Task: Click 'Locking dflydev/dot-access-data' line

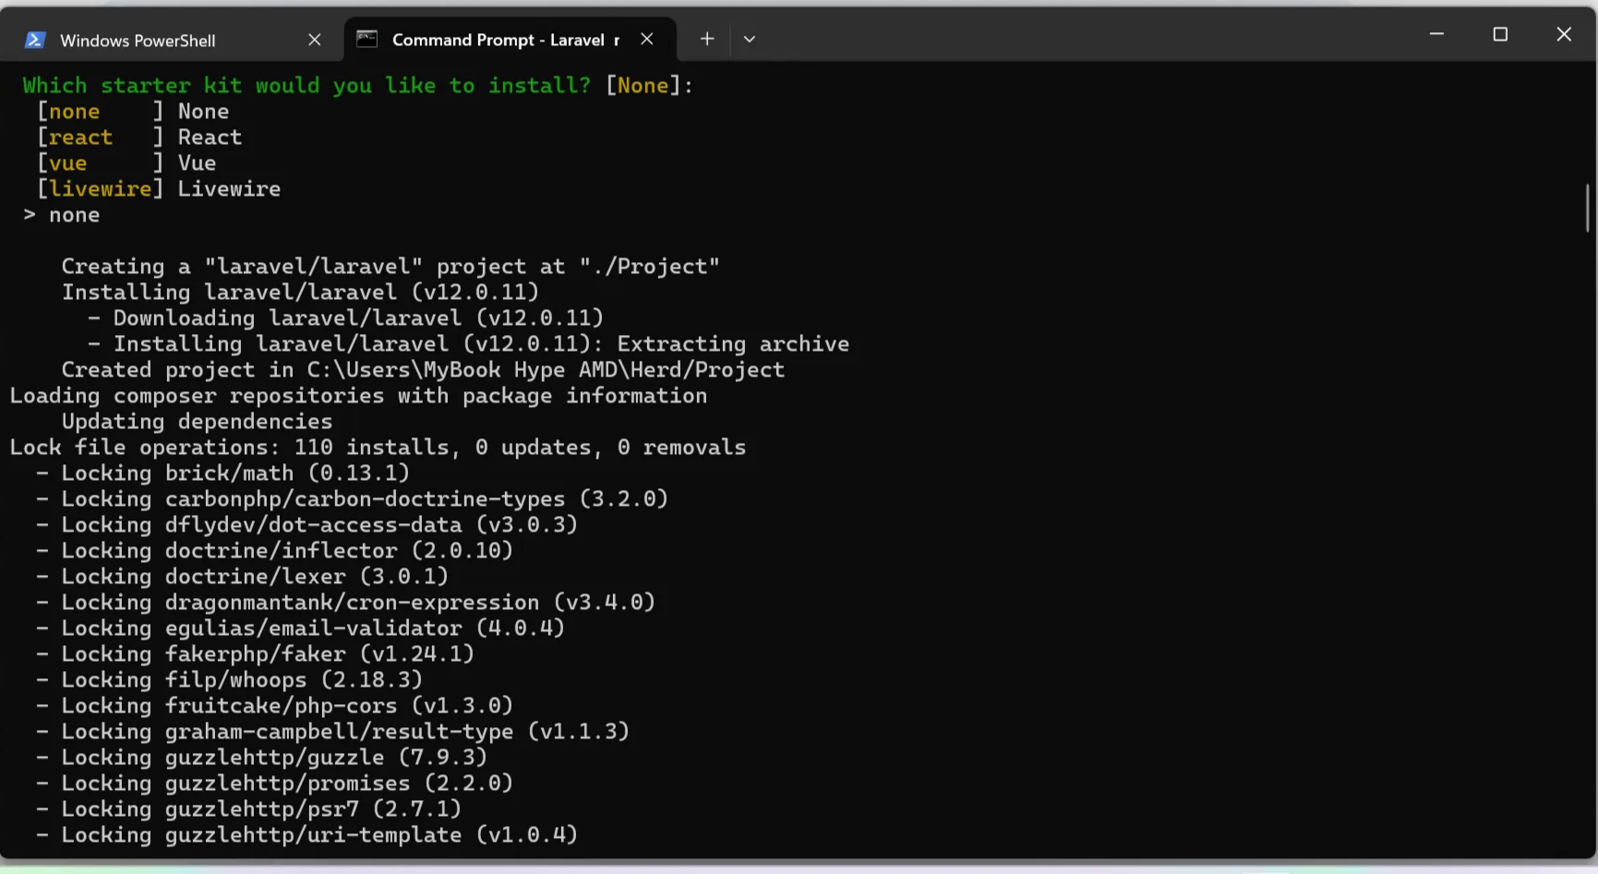Action: (306, 525)
